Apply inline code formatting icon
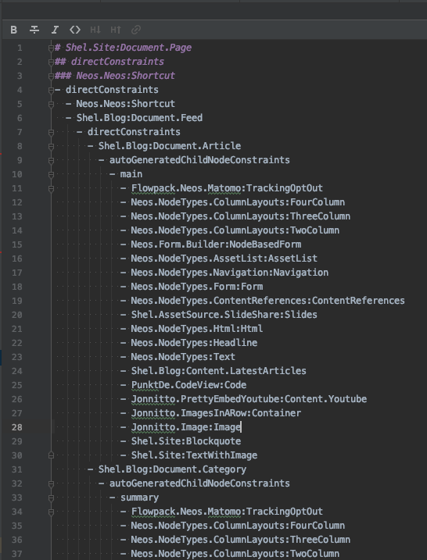 (x=75, y=30)
